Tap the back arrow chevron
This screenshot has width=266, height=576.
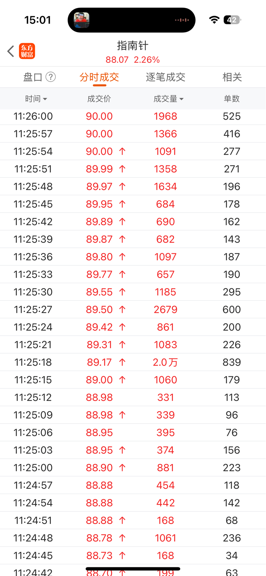pyautogui.click(x=11, y=51)
